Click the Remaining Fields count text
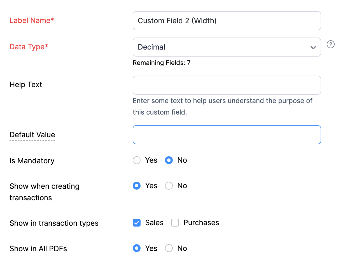This screenshot has width=350, height=275. pos(162,63)
